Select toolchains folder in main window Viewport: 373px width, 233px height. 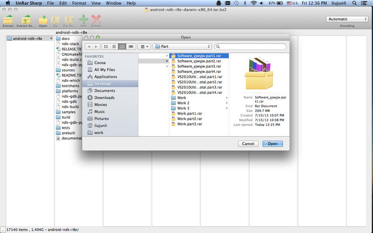(68, 86)
